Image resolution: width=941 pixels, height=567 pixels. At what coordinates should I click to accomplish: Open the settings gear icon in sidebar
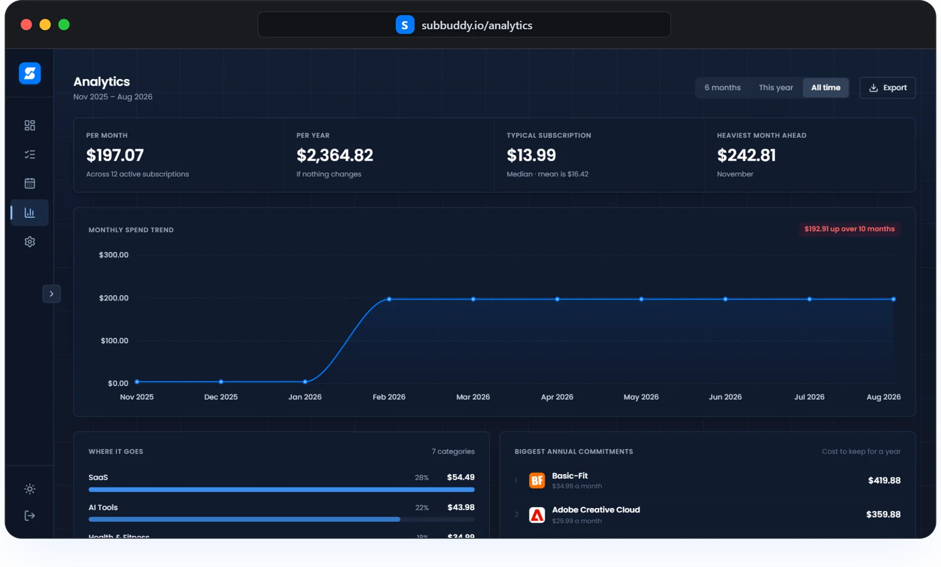click(30, 242)
